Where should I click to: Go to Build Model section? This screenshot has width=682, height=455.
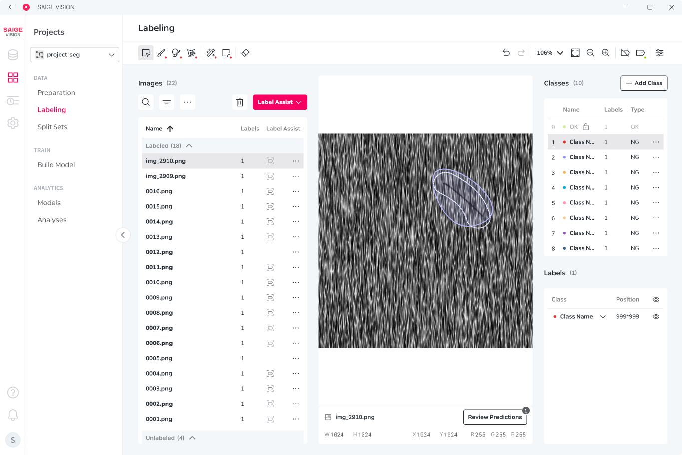coord(56,165)
